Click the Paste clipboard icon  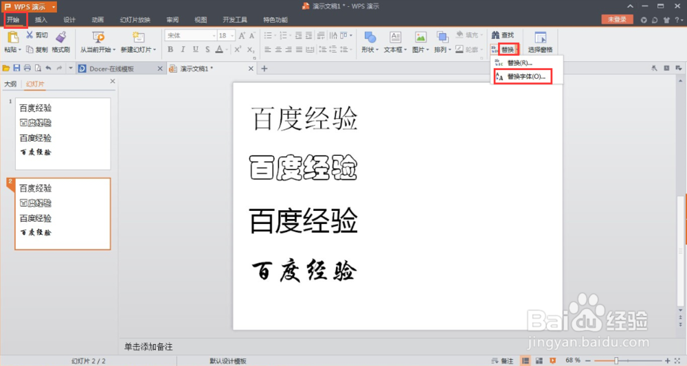click(x=12, y=37)
